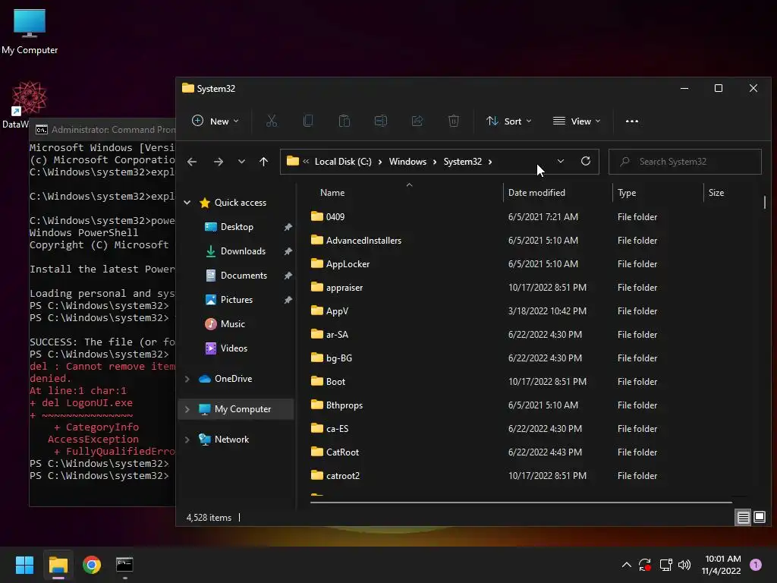Switch to details view layout icon
Image resolution: width=777 pixels, height=583 pixels.
tap(744, 518)
